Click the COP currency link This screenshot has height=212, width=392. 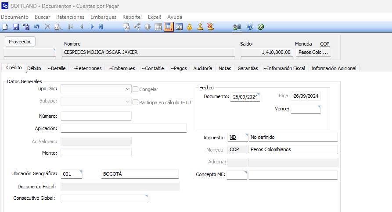(x=324, y=44)
